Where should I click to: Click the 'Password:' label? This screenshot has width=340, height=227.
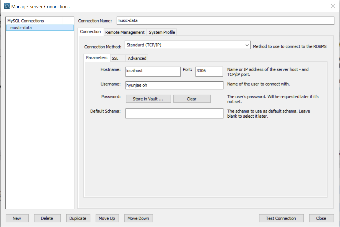(111, 97)
